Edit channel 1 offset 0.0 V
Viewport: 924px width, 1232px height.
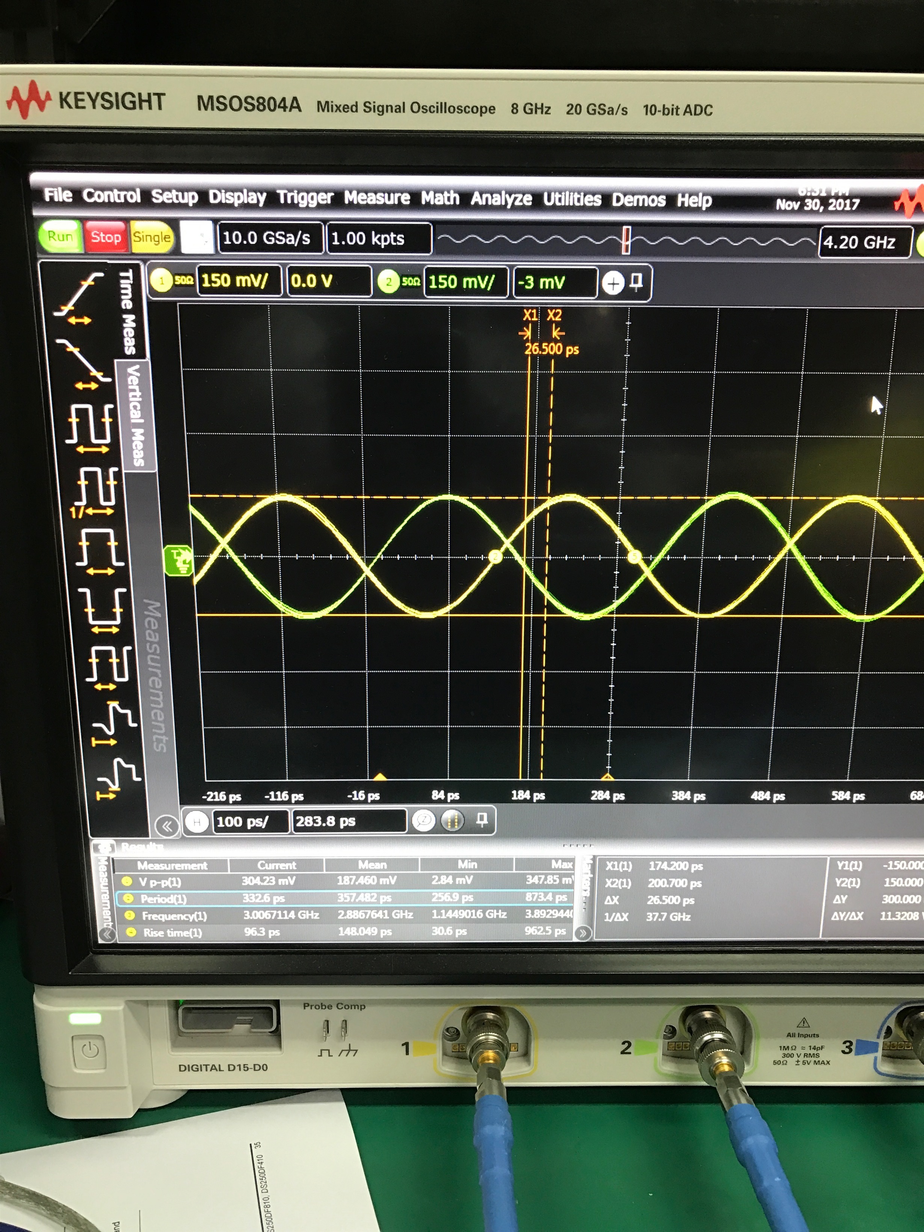pos(329,281)
